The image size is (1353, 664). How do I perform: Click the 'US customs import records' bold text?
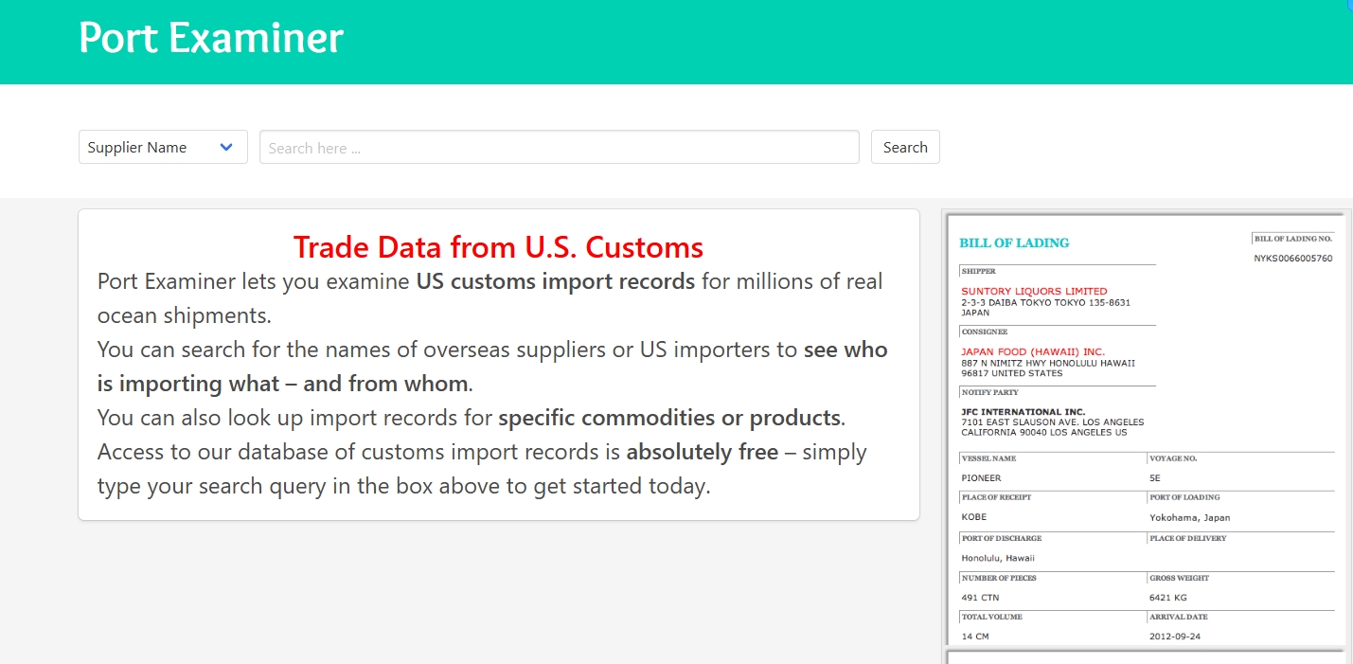[x=555, y=281]
